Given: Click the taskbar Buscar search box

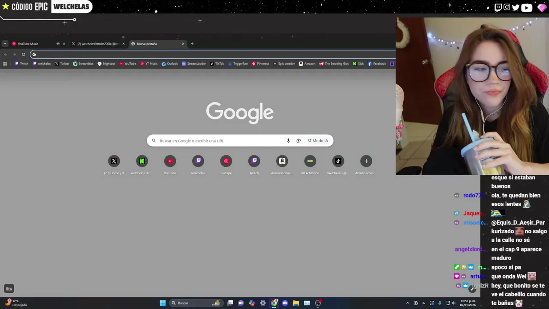Looking at the screenshot, I should coord(196,303).
